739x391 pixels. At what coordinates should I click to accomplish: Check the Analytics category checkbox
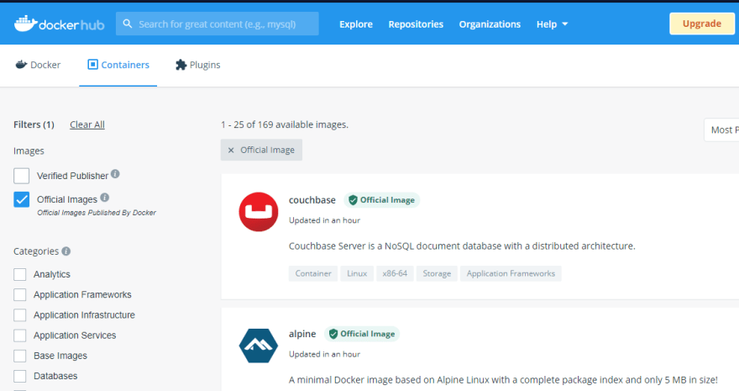(20, 274)
